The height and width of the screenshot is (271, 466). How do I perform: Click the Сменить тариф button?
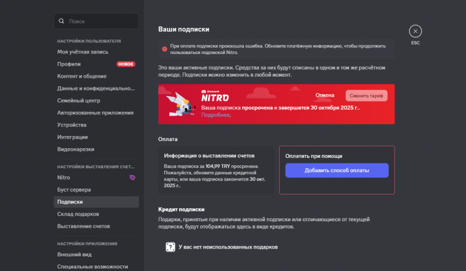pos(366,96)
